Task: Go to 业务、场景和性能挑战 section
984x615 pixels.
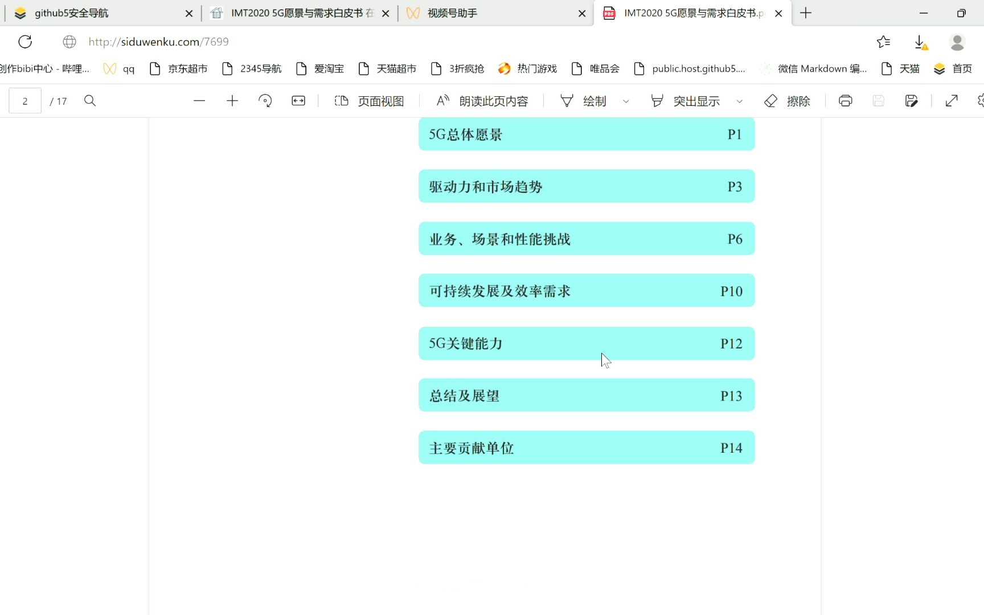Action: [587, 239]
